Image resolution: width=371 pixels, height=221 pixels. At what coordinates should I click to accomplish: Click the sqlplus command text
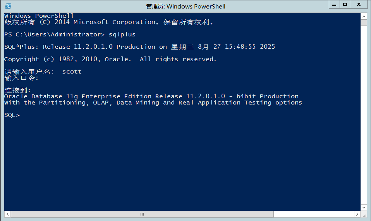122,34
